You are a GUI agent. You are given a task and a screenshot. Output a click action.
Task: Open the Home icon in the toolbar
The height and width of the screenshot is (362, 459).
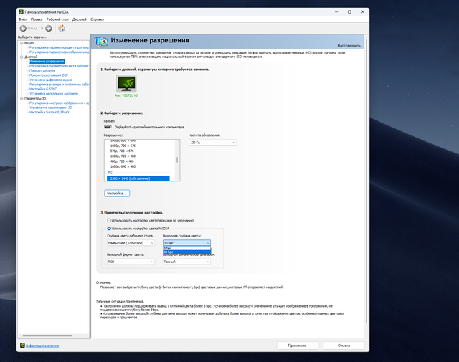62,29
